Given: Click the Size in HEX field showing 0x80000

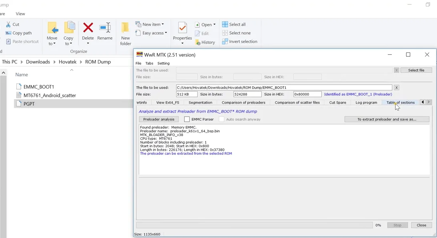Looking at the screenshot, I should 307,94.
